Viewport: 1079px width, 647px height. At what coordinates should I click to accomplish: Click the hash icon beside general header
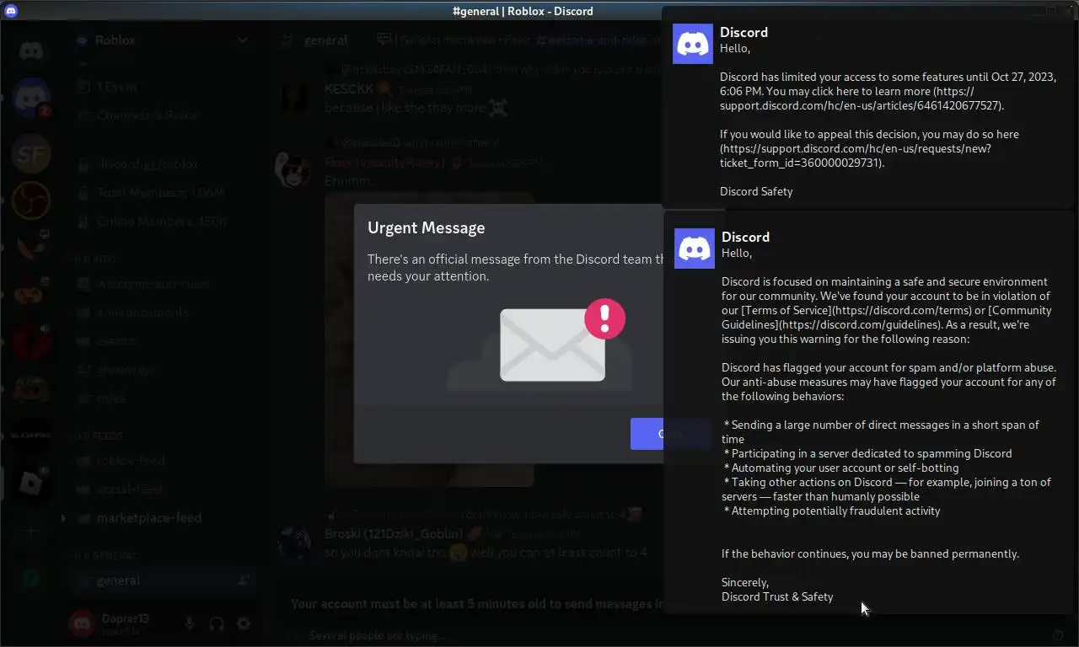288,40
